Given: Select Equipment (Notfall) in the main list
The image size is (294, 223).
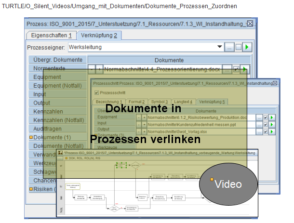Looking at the screenshot, I should tap(58, 85).
